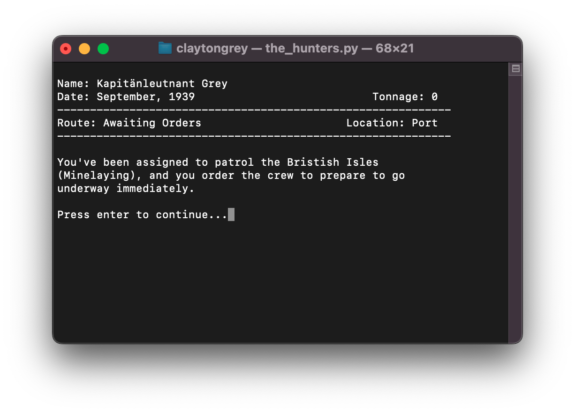Click the "Route: Awaiting Orders" line
The height and width of the screenshot is (413, 575).
click(x=129, y=123)
